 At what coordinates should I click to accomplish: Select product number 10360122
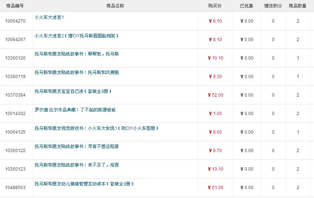coord(15,151)
